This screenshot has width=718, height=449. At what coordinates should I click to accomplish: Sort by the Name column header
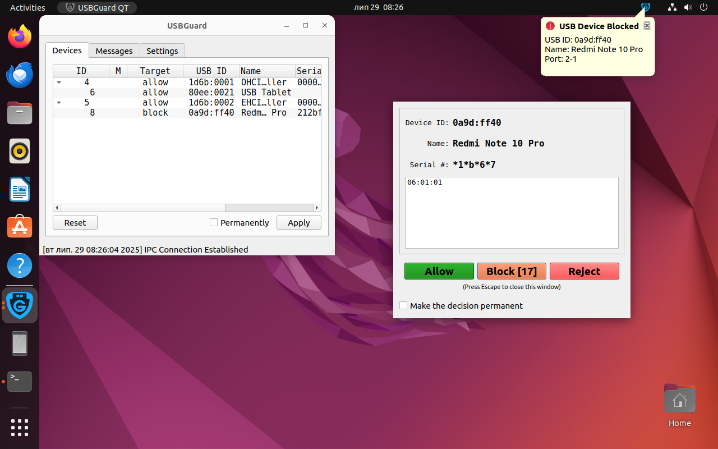(267, 71)
